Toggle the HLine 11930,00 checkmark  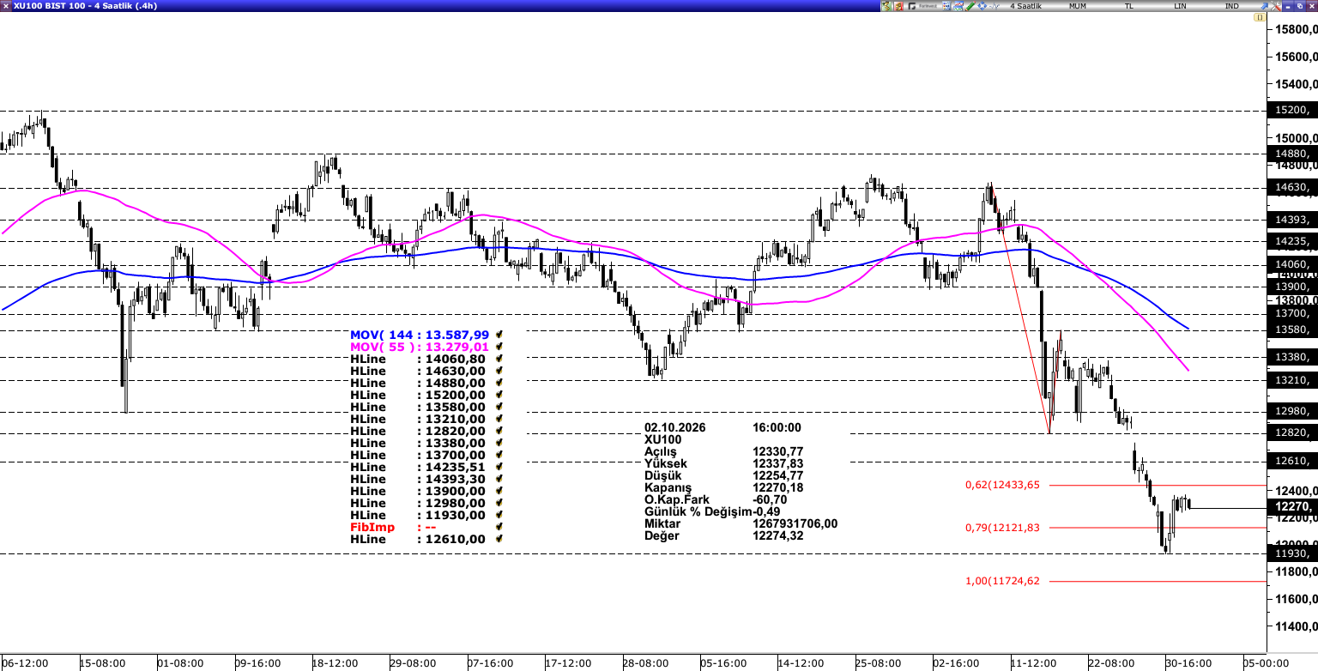(499, 515)
